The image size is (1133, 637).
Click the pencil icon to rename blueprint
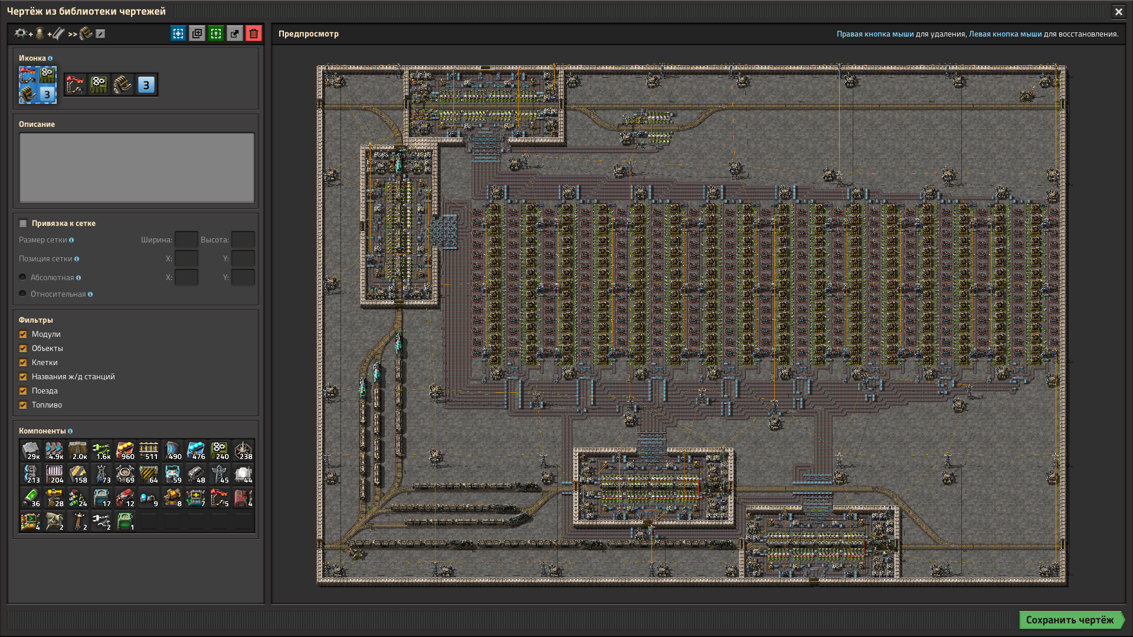click(x=100, y=34)
